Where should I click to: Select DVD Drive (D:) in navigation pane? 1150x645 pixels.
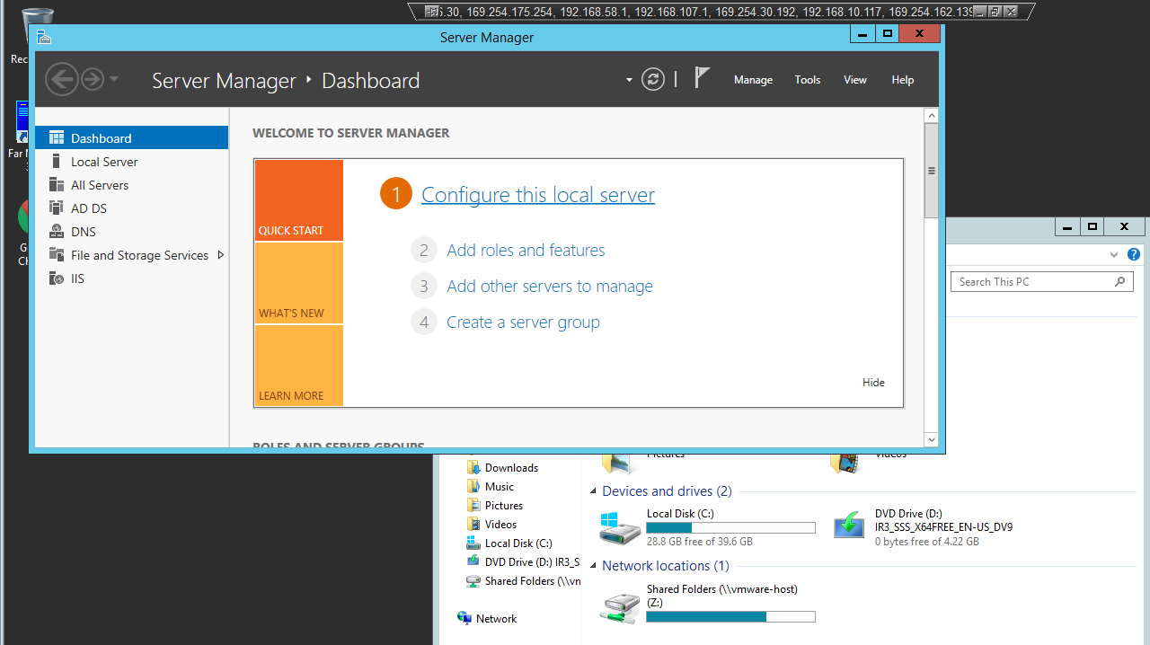523,561
